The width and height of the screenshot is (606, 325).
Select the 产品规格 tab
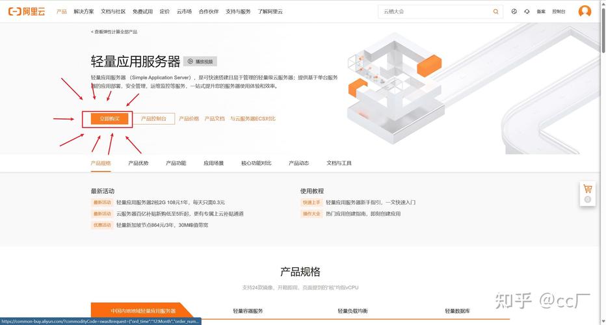101,163
